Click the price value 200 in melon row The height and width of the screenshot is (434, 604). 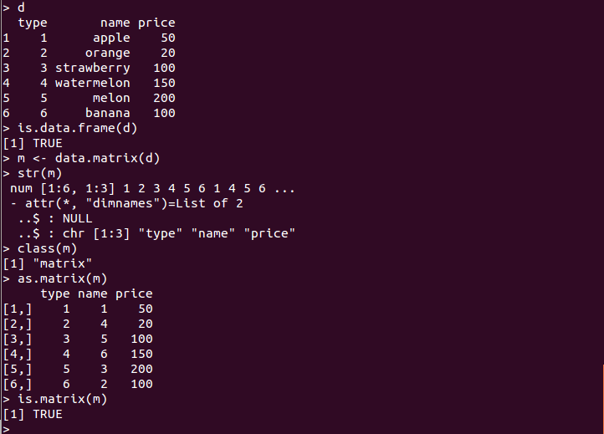click(x=164, y=98)
